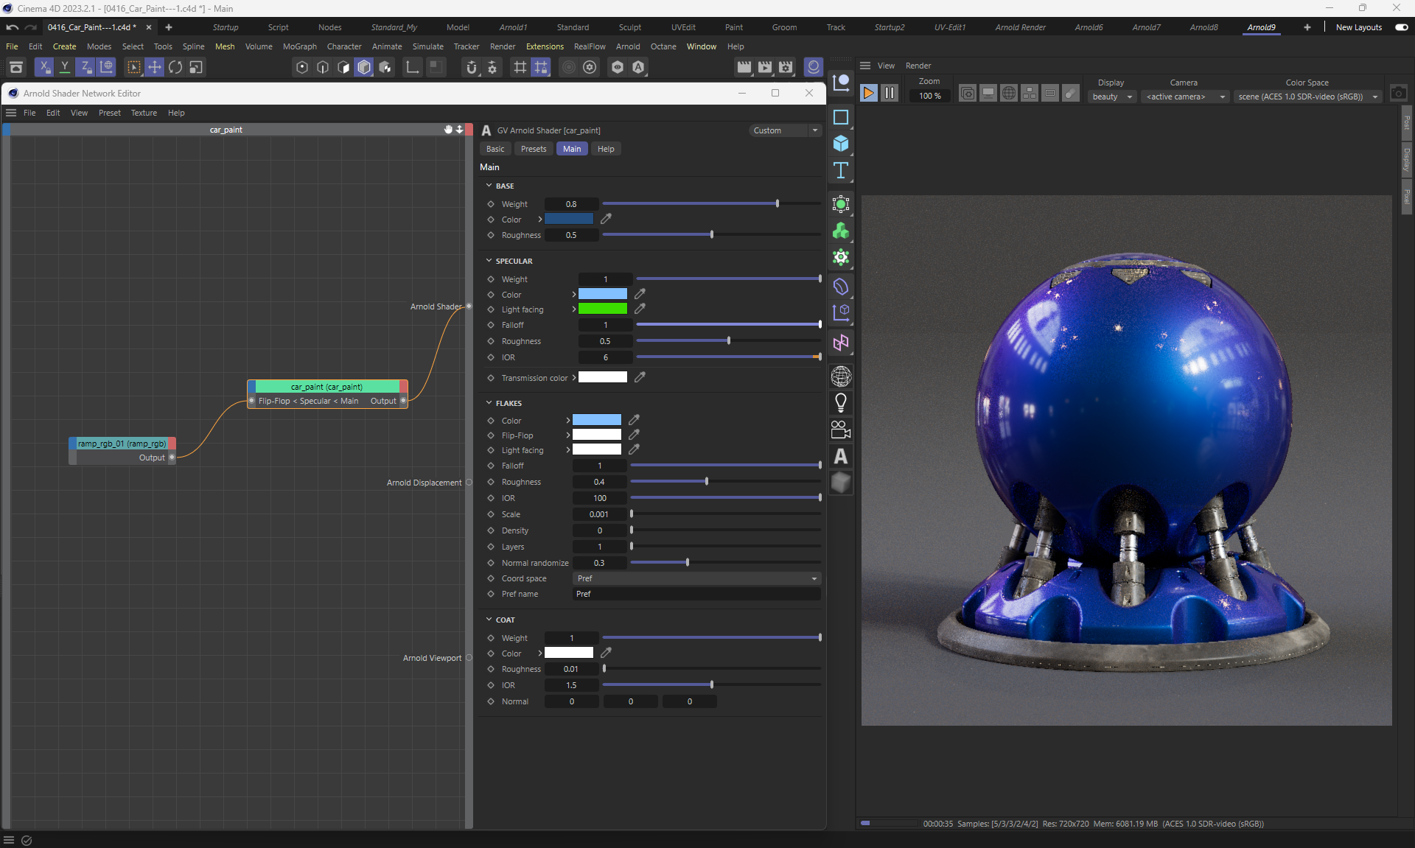Select the Rotate tool in toolbar

pos(175,67)
